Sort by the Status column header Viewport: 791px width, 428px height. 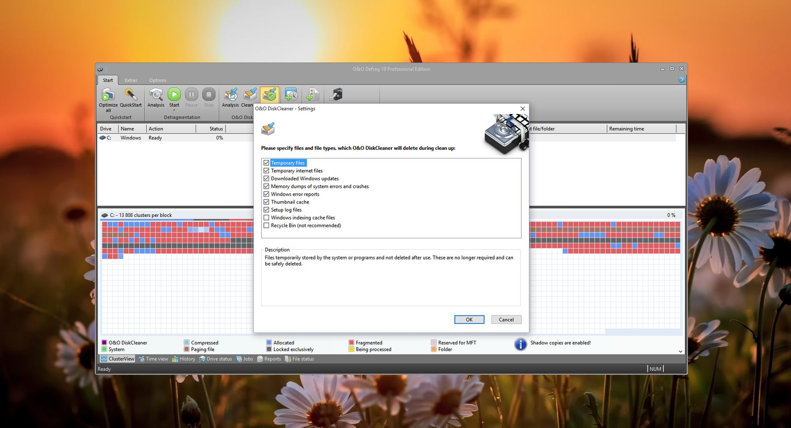point(211,129)
